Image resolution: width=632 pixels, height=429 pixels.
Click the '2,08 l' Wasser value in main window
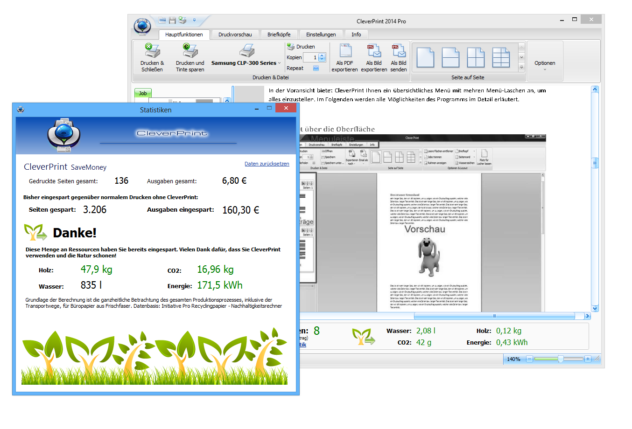pos(426,331)
